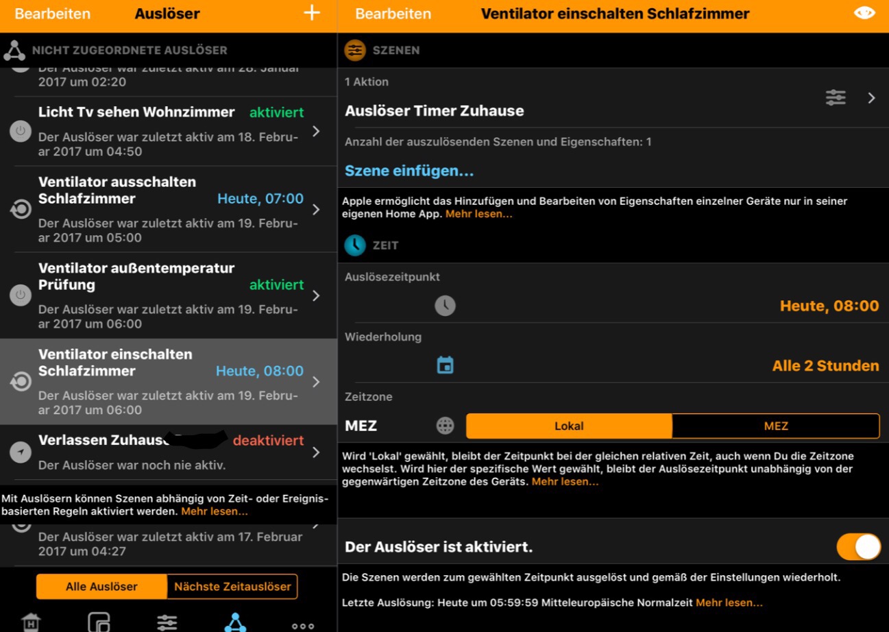Click Heute, 08:00 on Ventilator einschalten row
Screen dimensions: 889x632
pyautogui.click(x=260, y=371)
